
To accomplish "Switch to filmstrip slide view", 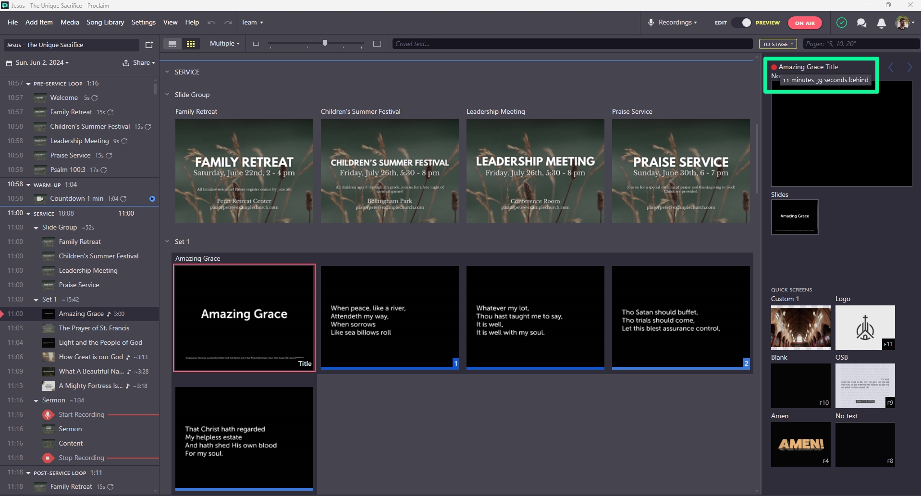I will (x=172, y=44).
